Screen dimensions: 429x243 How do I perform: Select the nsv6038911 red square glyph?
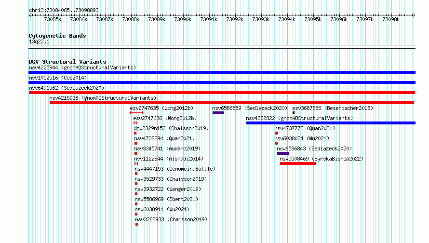(136, 214)
